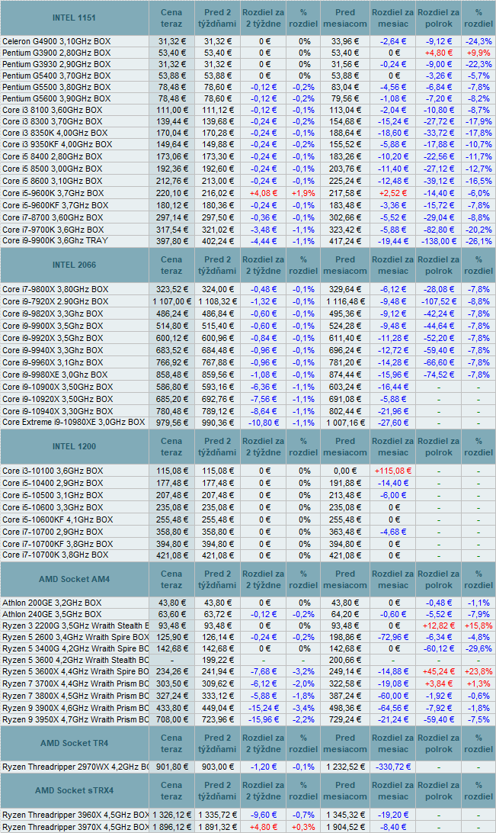Click the 183,26 € cell in Core i5 8400 row
496x833 pixels.
(345, 156)
